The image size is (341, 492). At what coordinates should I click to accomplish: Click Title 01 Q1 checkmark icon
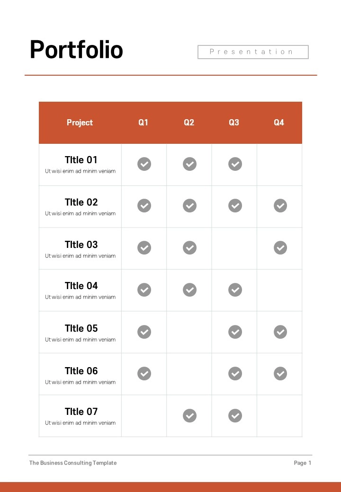144,164
